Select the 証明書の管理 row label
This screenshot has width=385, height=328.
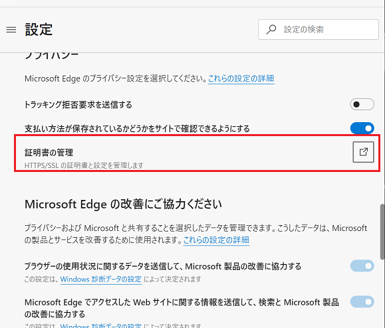click(x=49, y=153)
